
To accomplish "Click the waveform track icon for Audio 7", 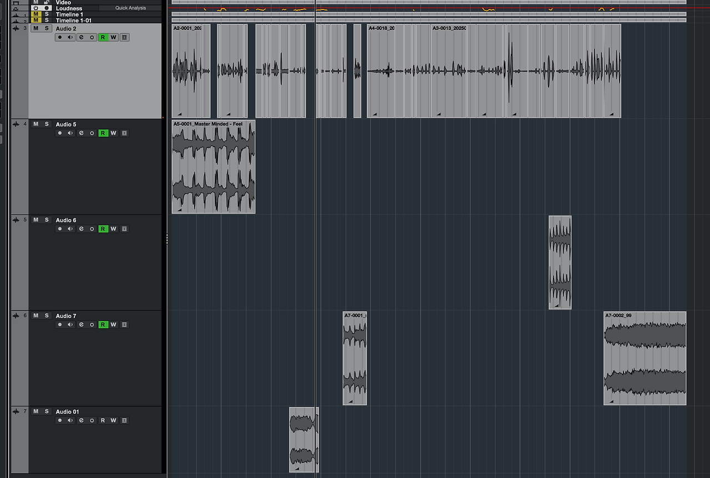I will click(x=16, y=316).
